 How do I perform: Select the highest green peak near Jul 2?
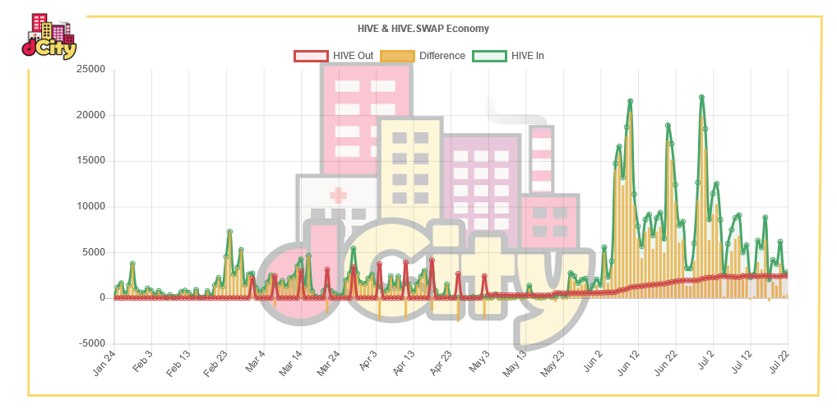(x=701, y=97)
